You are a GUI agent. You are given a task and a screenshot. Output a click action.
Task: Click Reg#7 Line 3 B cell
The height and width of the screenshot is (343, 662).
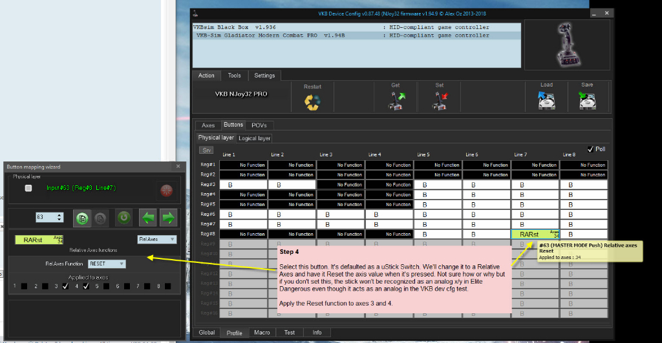tap(341, 224)
